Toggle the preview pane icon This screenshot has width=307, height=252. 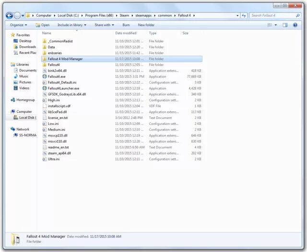point(285,25)
